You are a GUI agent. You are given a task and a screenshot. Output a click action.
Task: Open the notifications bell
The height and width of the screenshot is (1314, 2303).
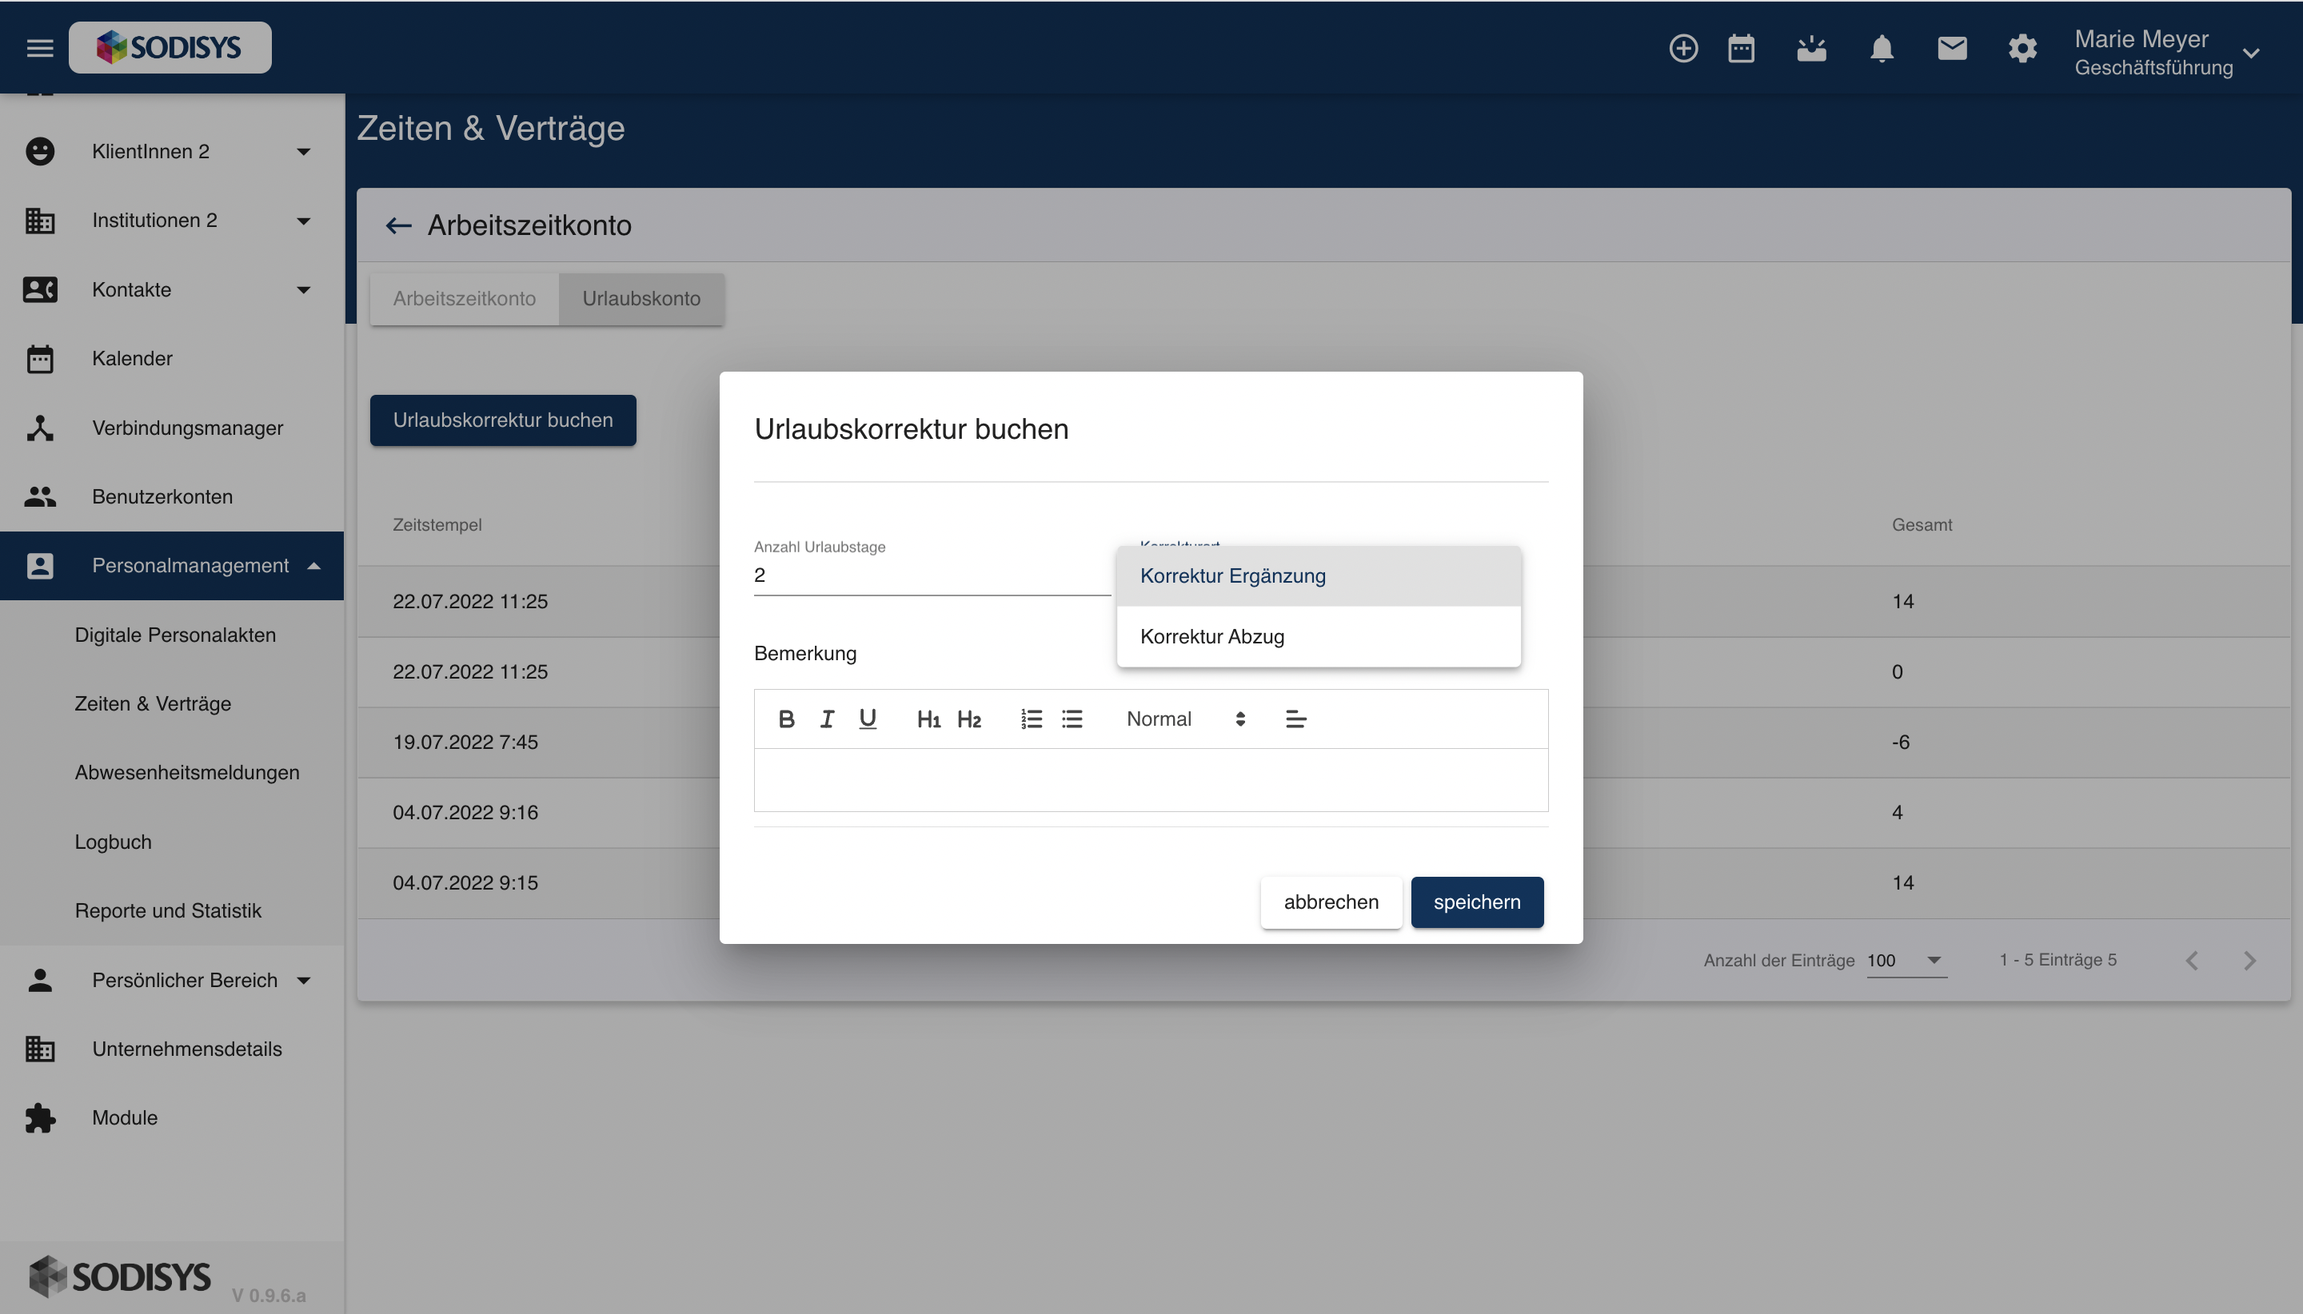pyautogui.click(x=1882, y=48)
